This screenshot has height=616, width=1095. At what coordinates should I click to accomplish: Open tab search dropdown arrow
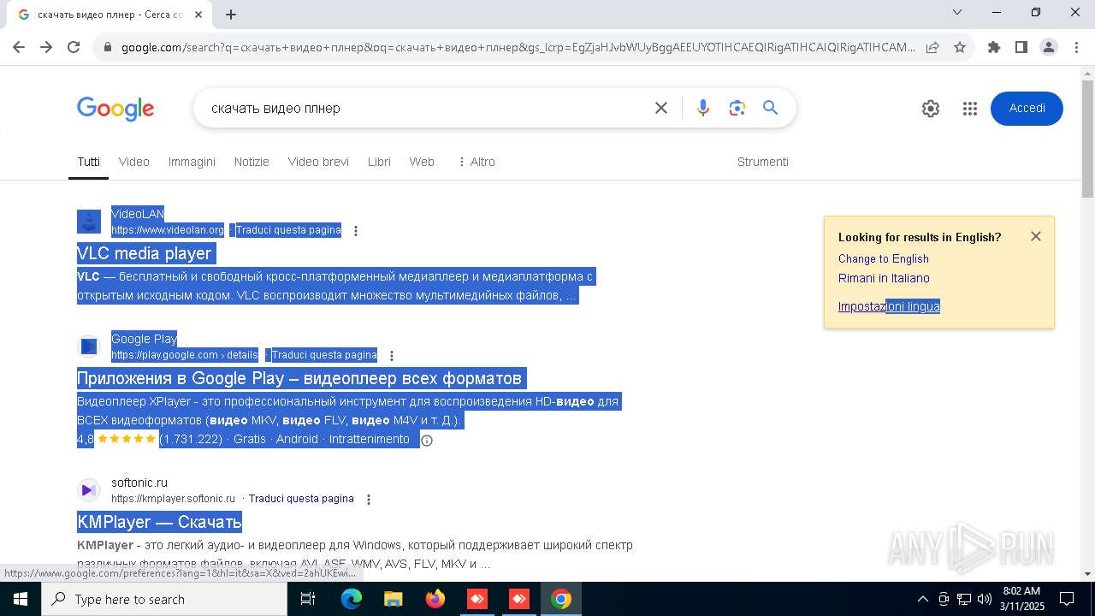coord(957,12)
